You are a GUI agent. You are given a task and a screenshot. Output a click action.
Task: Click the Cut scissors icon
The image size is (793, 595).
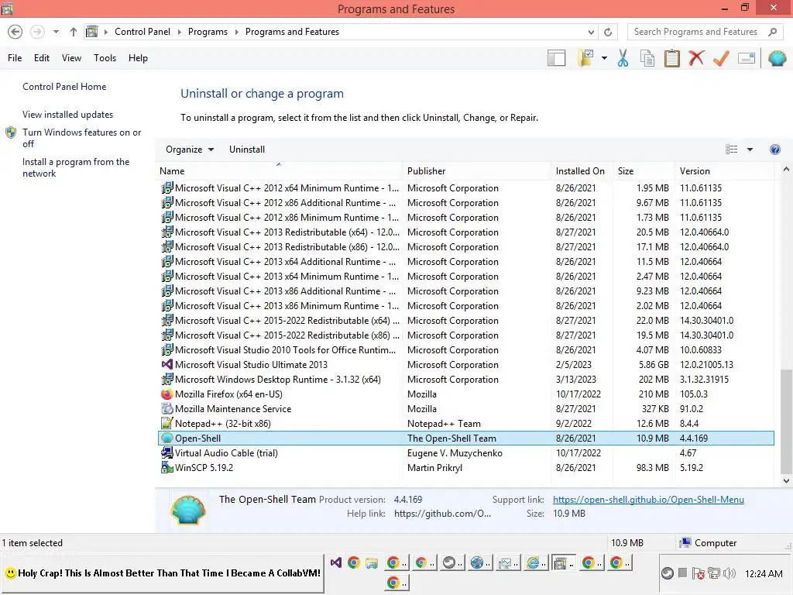coord(623,58)
